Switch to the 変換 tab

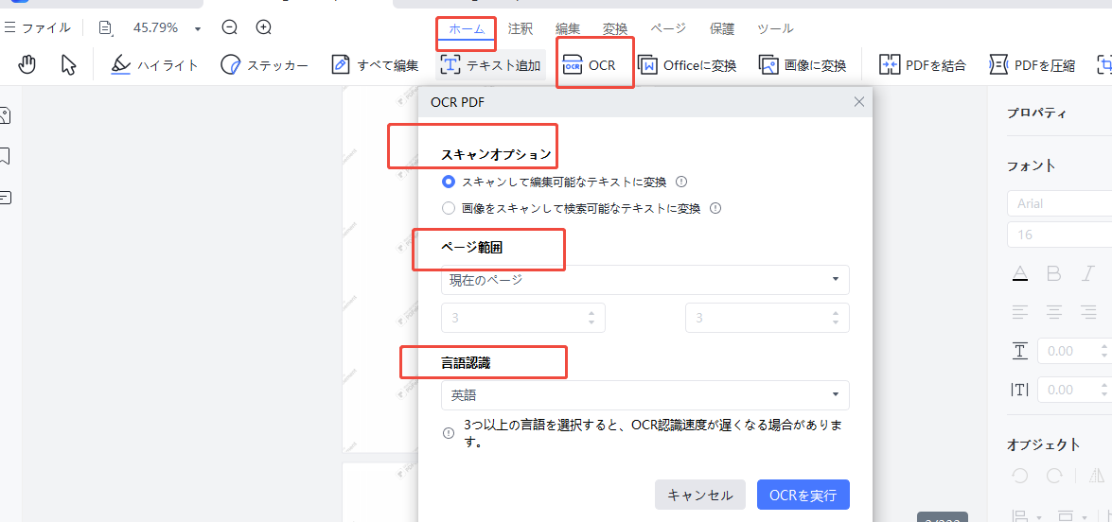point(615,29)
